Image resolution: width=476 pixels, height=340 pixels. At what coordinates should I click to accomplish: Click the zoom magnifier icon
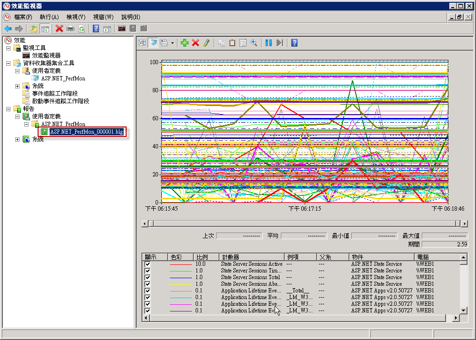click(x=254, y=43)
